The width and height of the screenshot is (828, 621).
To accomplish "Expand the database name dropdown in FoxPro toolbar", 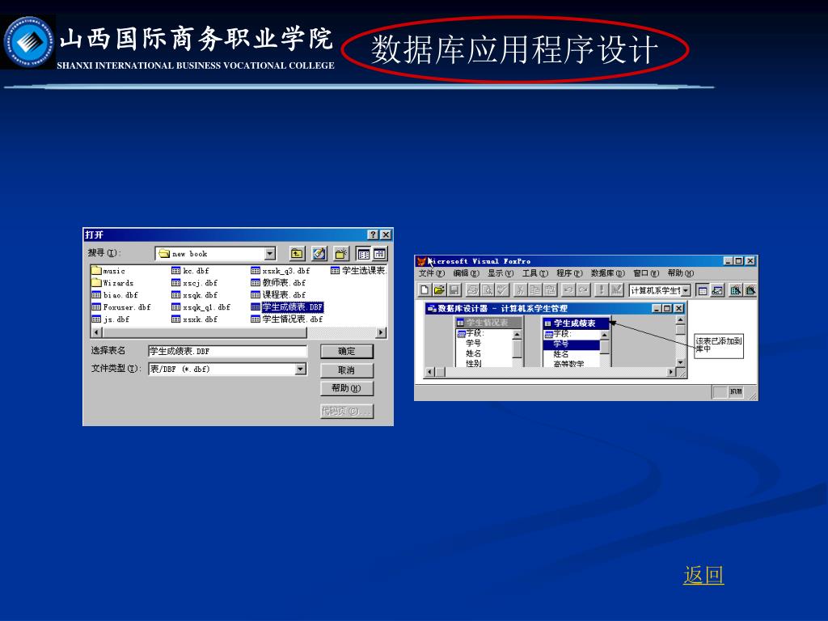I will coord(686,290).
